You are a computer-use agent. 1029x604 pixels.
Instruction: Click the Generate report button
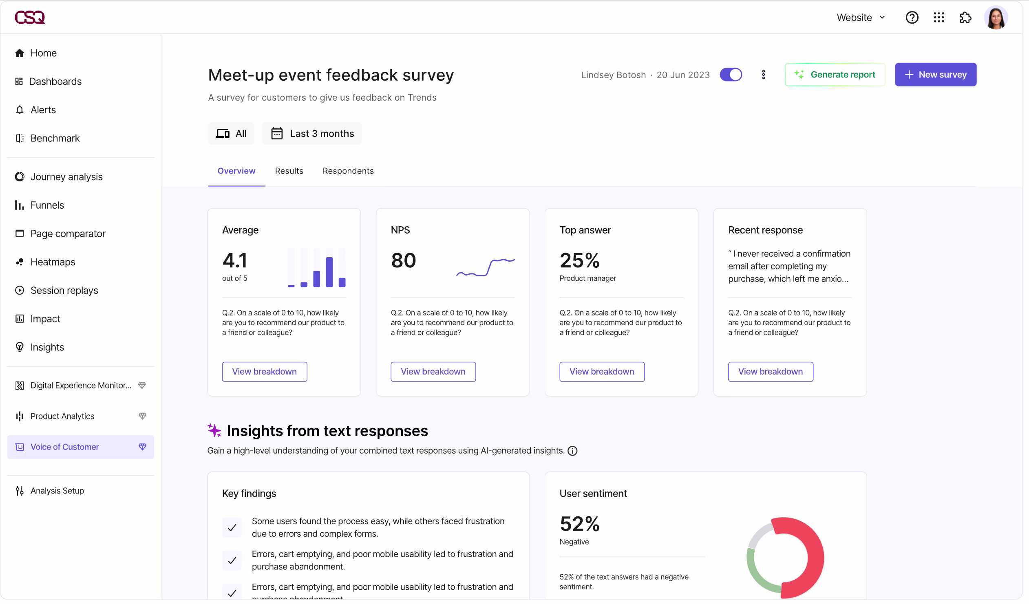pyautogui.click(x=835, y=75)
